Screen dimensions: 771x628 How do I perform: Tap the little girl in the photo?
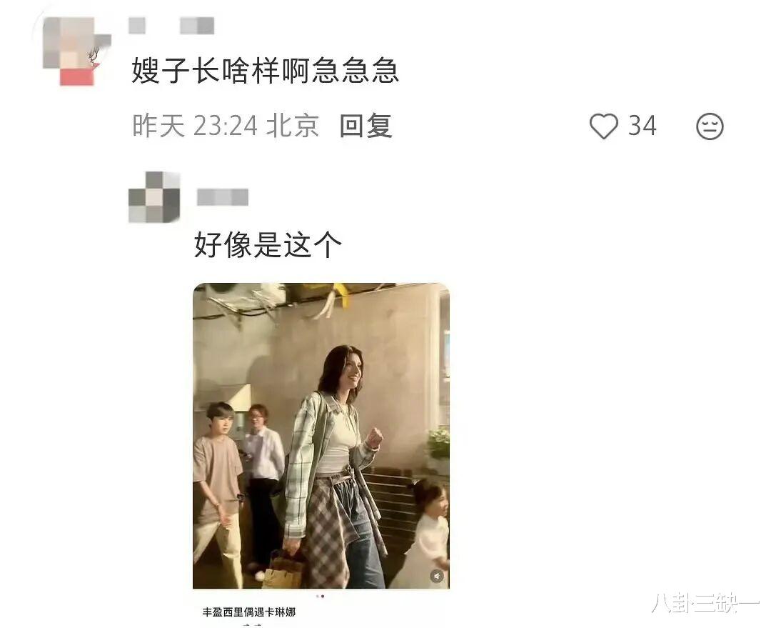[427, 534]
